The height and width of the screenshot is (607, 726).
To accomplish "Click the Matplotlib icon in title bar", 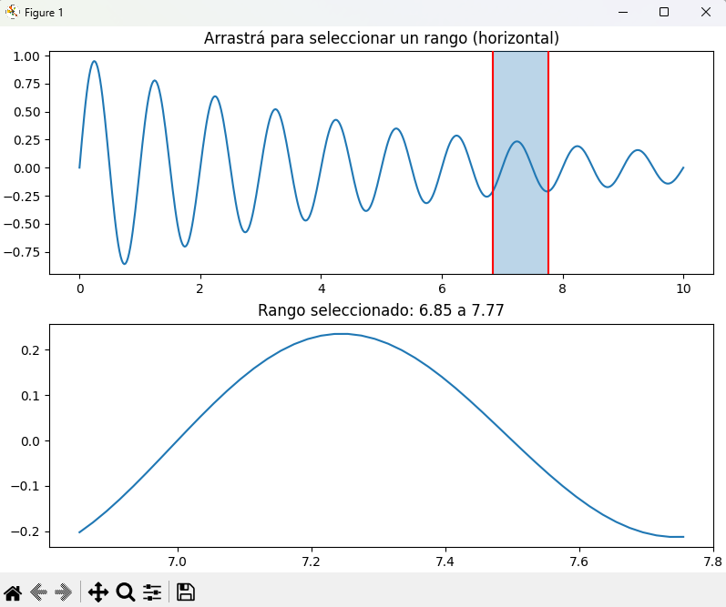I will [12, 12].
